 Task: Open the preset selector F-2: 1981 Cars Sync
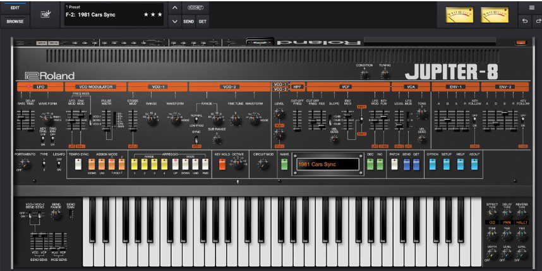coord(114,14)
